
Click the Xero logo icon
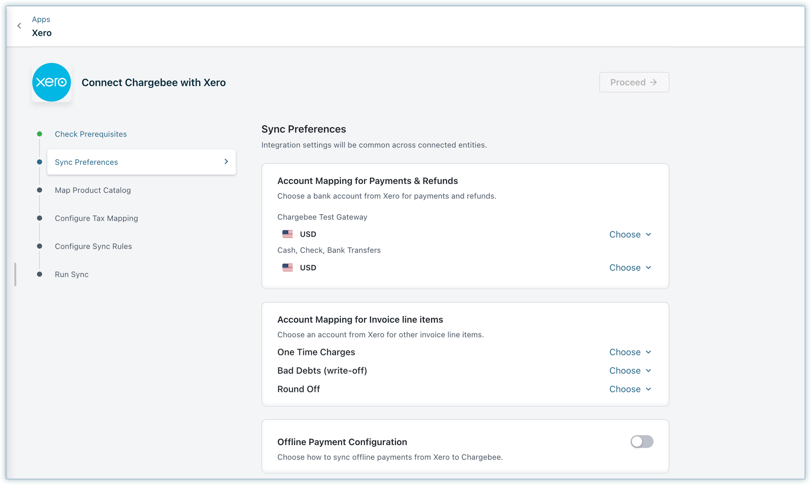51,82
